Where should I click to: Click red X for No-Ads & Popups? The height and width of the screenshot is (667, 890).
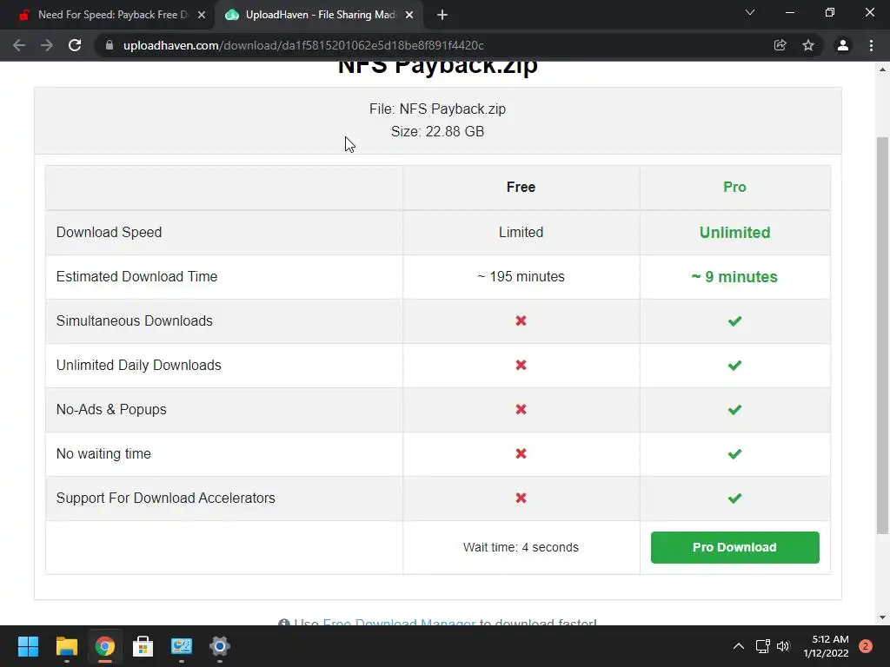[x=521, y=410]
